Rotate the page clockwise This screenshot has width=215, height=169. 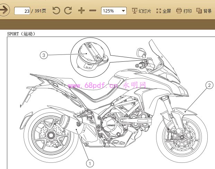coord(68,11)
